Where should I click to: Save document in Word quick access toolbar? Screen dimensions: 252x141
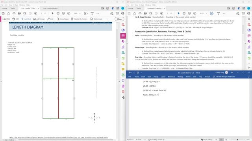click(x=138, y=72)
